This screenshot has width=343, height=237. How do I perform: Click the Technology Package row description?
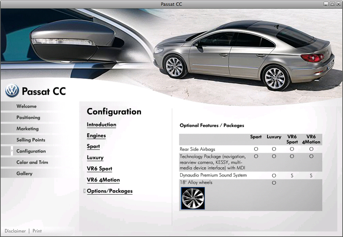(213, 162)
